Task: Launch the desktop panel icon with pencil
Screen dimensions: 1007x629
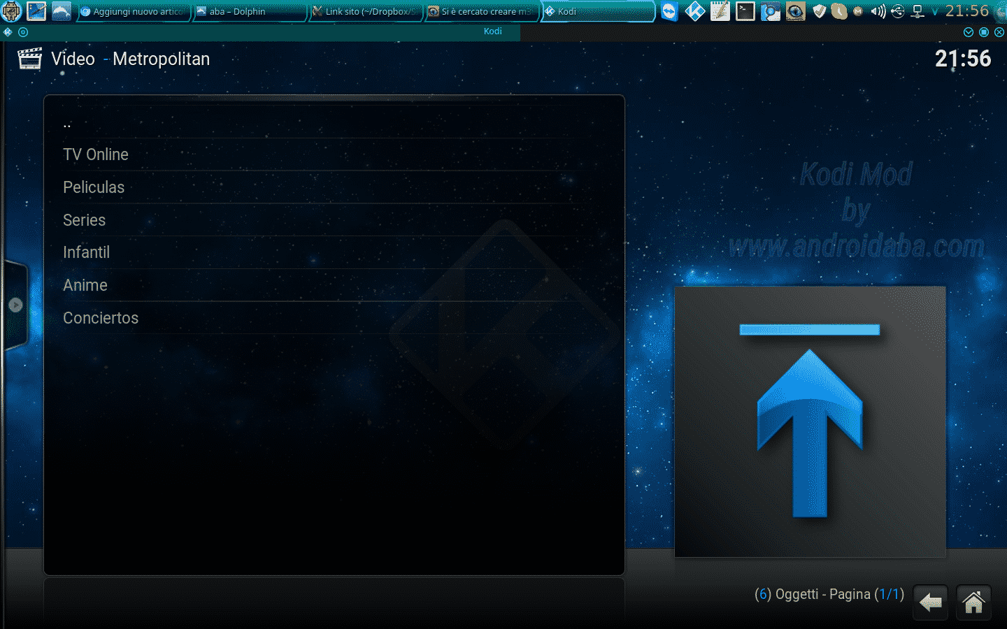Action: coord(36,11)
